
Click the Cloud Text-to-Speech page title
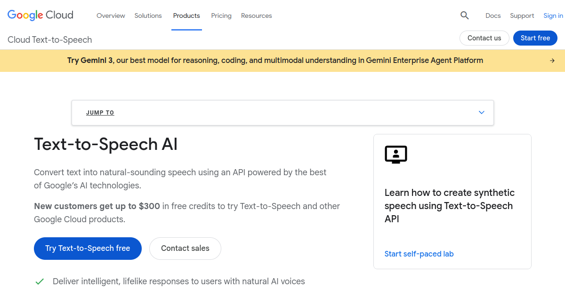50,40
